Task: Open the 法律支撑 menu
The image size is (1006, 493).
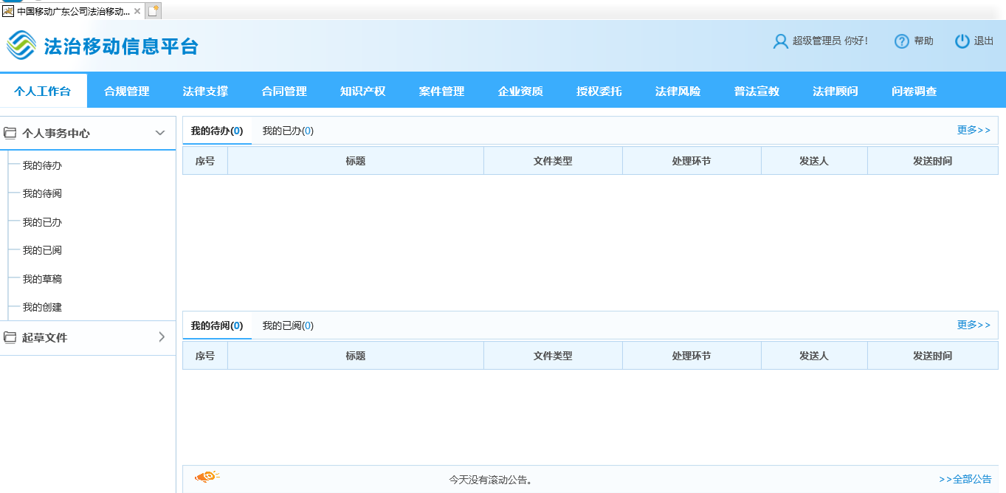Action: [205, 92]
